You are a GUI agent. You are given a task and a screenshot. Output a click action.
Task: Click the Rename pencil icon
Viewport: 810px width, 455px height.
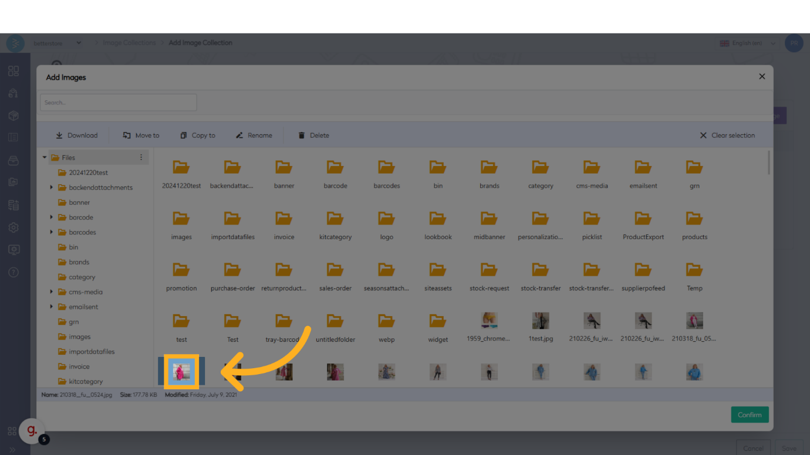pos(239,135)
